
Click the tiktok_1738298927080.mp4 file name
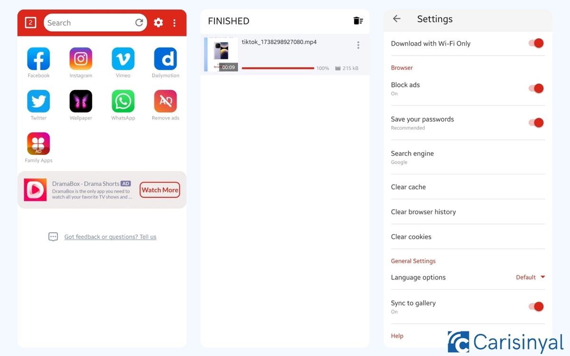(279, 42)
